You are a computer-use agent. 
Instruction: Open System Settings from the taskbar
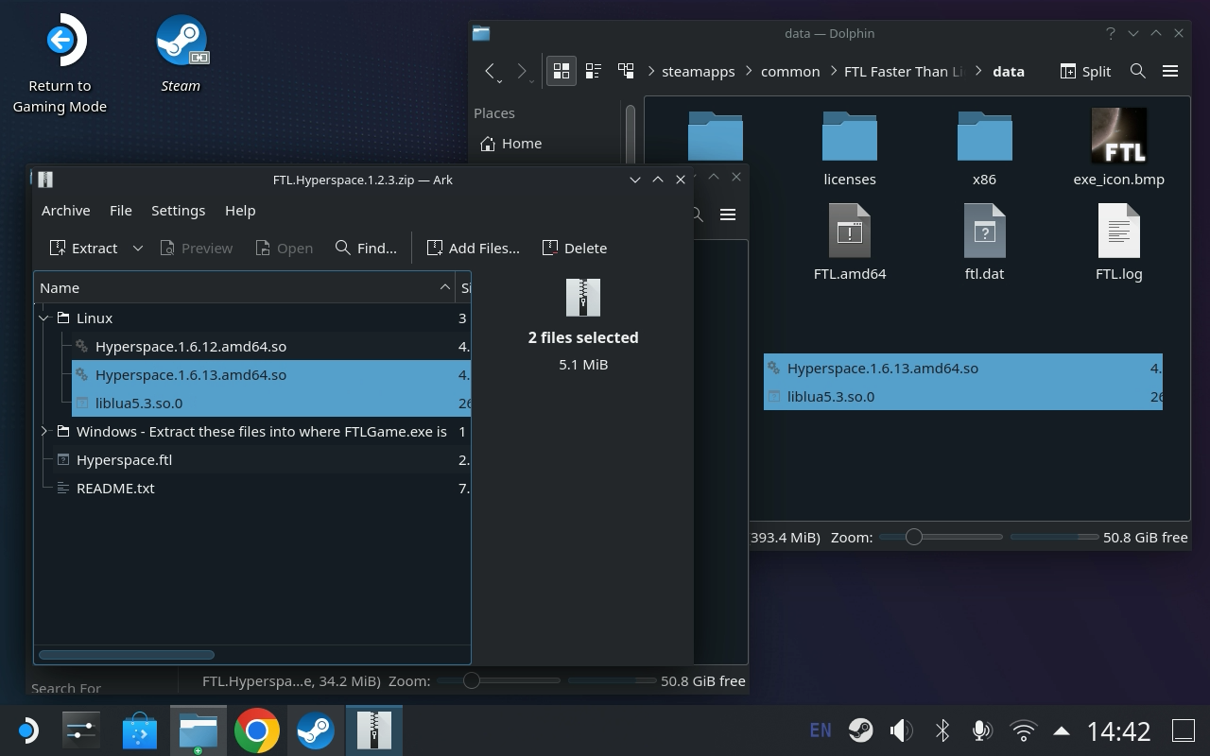(81, 730)
